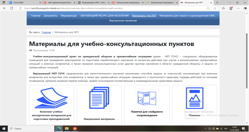Image resolution: width=249 pixels, height=132 pixels.
Task: Click the page vertical scrollbar
Action: click(247, 60)
